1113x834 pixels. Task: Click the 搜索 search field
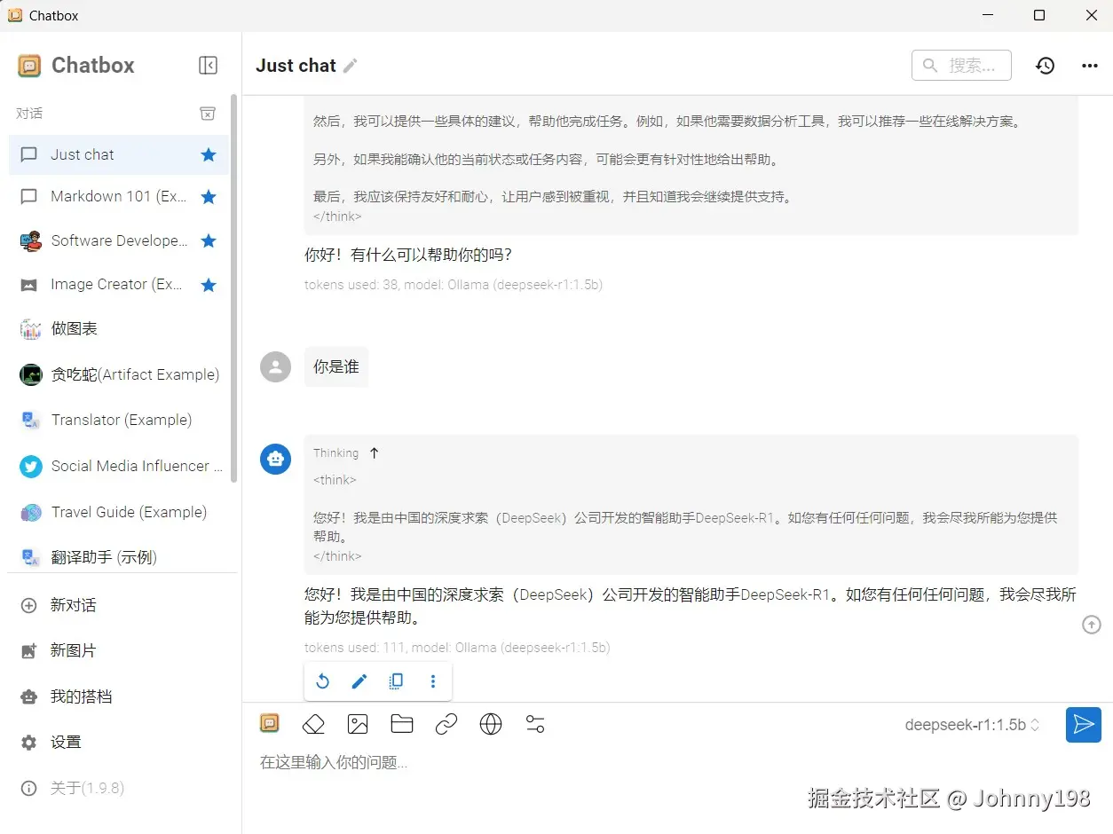pyautogui.click(x=961, y=65)
